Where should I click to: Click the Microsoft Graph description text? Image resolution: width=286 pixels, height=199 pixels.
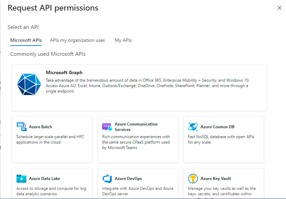tap(147, 86)
